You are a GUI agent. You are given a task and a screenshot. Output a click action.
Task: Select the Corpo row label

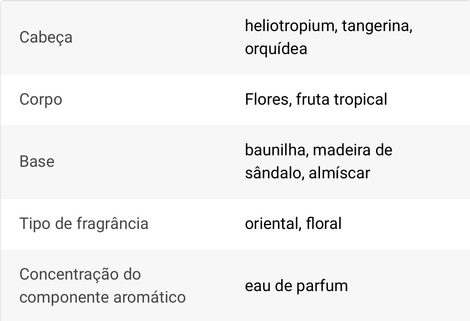click(41, 100)
